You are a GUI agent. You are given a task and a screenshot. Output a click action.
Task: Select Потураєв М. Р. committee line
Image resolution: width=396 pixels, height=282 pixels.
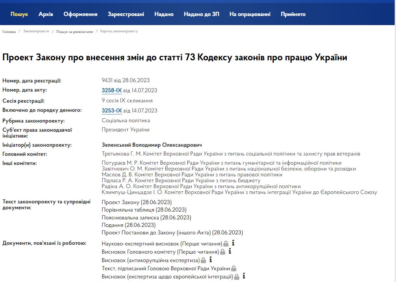(222, 163)
